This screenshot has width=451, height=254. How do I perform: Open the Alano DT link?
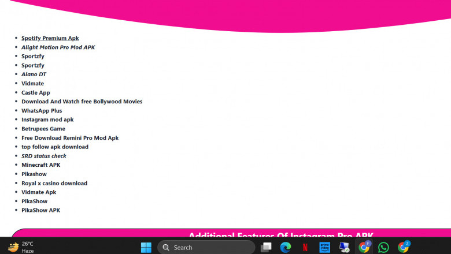(x=34, y=74)
